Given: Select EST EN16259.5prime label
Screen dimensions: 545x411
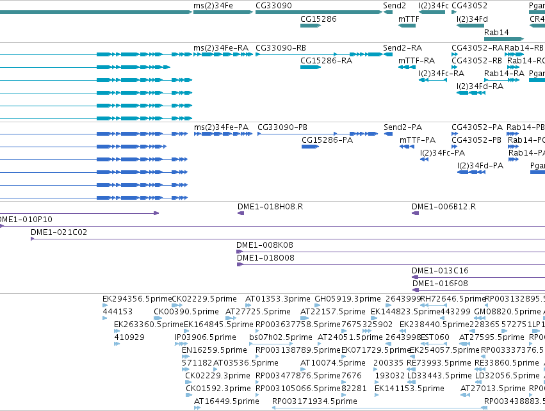Looking at the screenshot, I should pyautogui.click(x=215, y=350).
